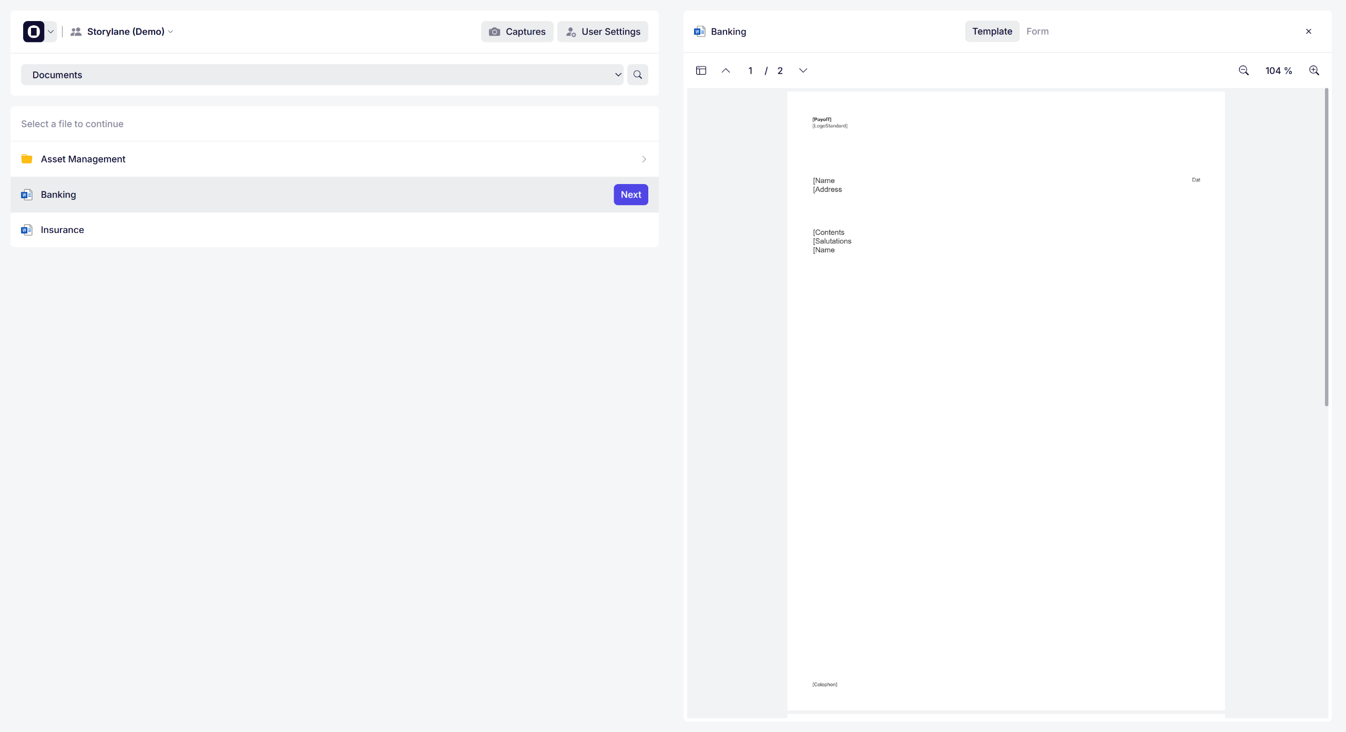Open User Settings
1346x732 pixels.
603,32
